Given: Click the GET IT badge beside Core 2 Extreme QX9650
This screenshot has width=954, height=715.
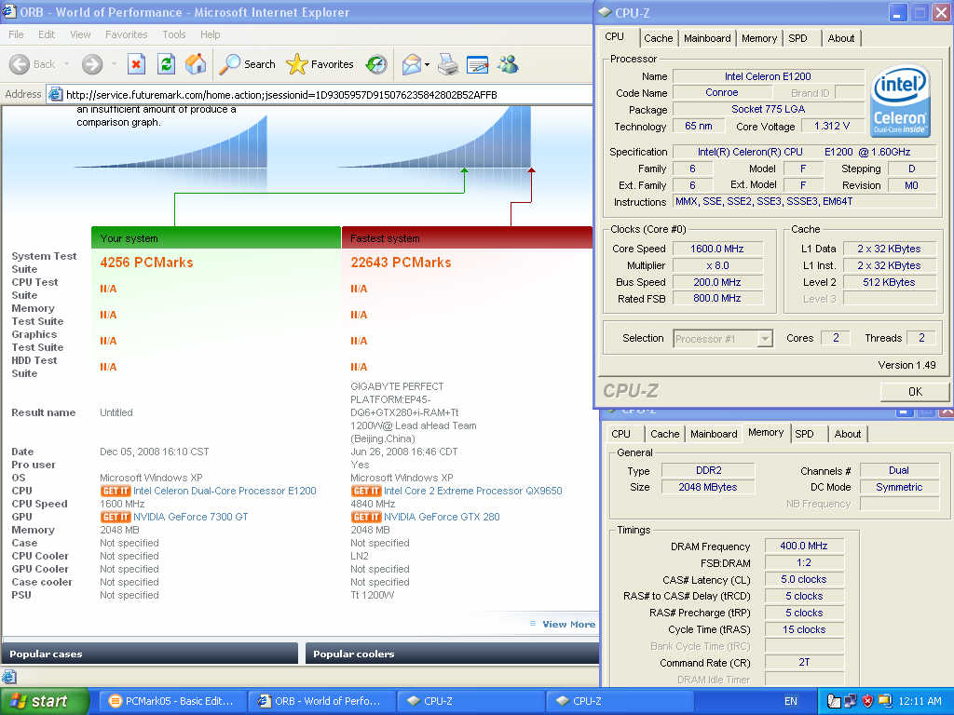Looking at the screenshot, I should [x=365, y=491].
